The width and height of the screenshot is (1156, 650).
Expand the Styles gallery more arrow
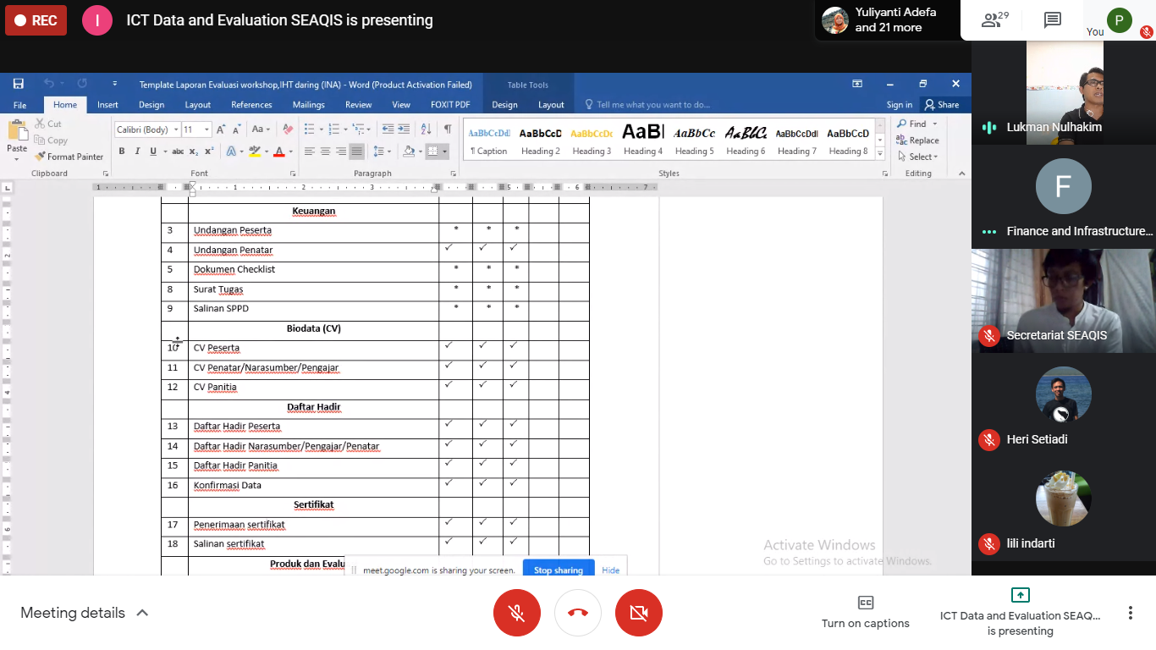[x=880, y=154]
